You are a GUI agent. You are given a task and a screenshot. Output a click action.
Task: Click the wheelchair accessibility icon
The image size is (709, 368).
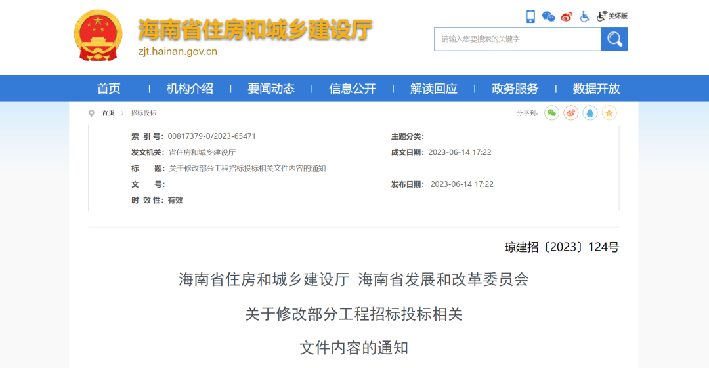pos(585,17)
